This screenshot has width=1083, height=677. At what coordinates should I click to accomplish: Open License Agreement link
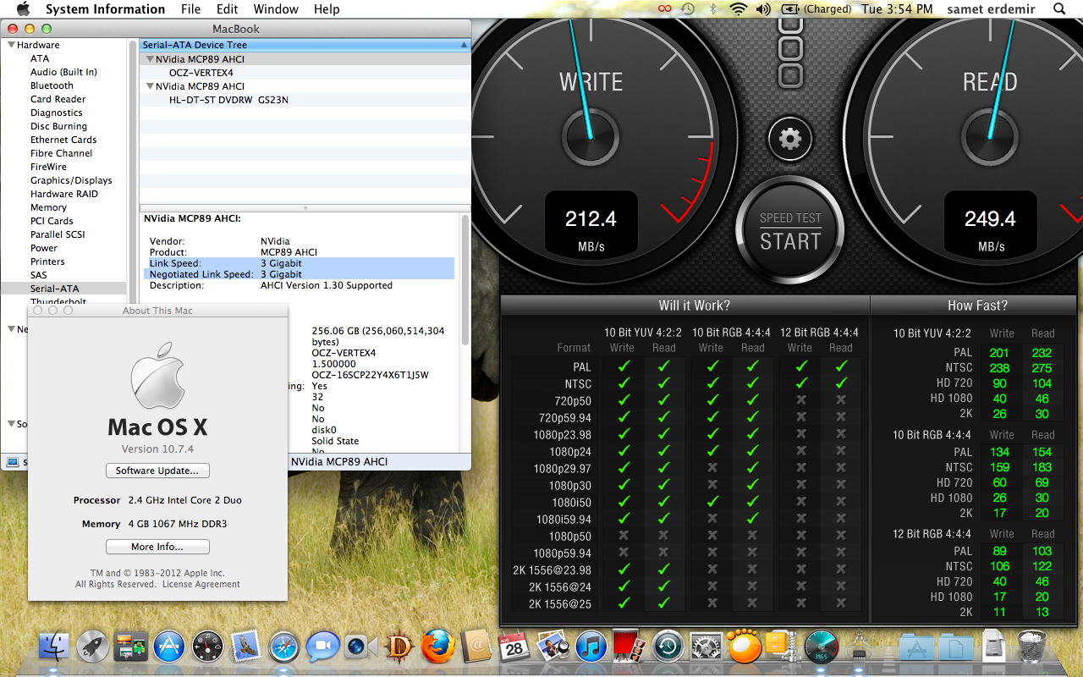(x=201, y=584)
